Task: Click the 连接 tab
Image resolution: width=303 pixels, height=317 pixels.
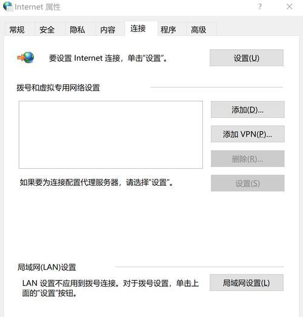Action: click(138, 29)
